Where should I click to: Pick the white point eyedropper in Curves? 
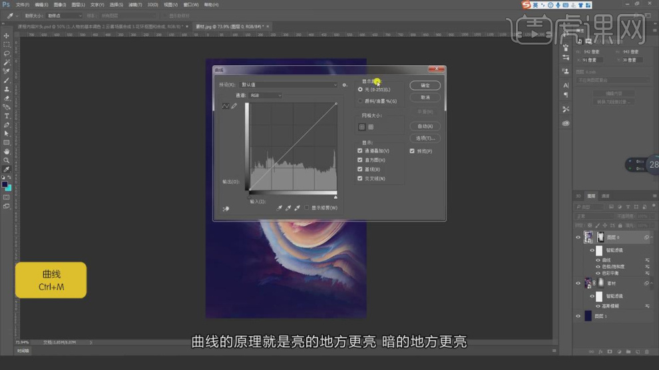pyautogui.click(x=297, y=208)
